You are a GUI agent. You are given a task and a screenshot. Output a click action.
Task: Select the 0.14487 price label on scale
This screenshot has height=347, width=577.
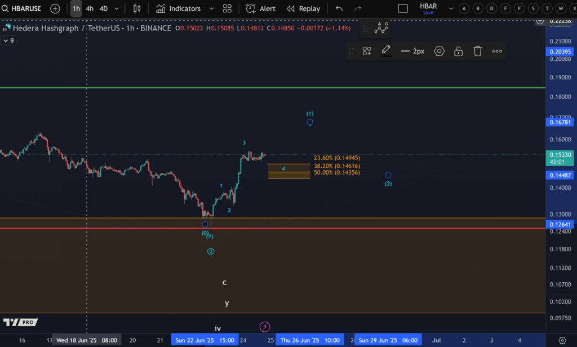560,176
